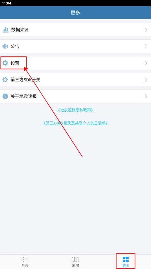Switch to the 列表 tab label
The height and width of the screenshot is (269, 151).
tap(25, 266)
